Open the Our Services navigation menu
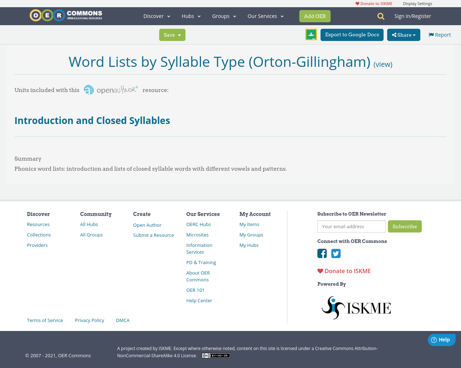Image resolution: width=461 pixels, height=368 pixels. [265, 16]
